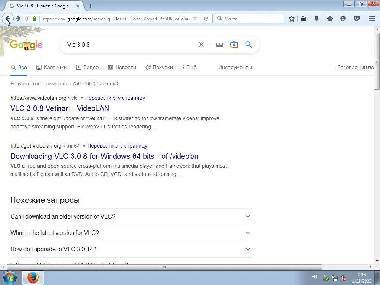
Task: Open Безопасный поиск settings
Action: (x=355, y=68)
